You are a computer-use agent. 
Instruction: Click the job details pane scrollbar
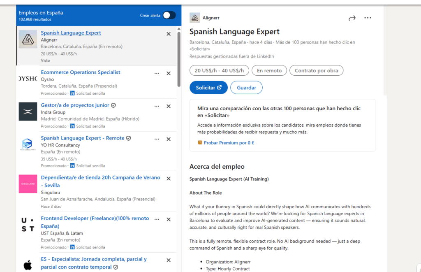pos(385,50)
